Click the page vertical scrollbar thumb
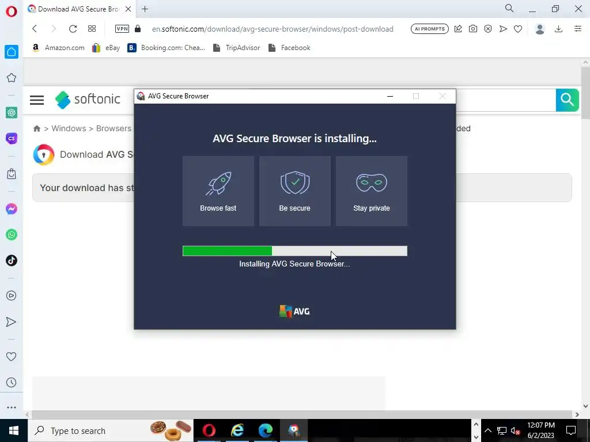This screenshot has width=590, height=442. pyautogui.click(x=585, y=93)
